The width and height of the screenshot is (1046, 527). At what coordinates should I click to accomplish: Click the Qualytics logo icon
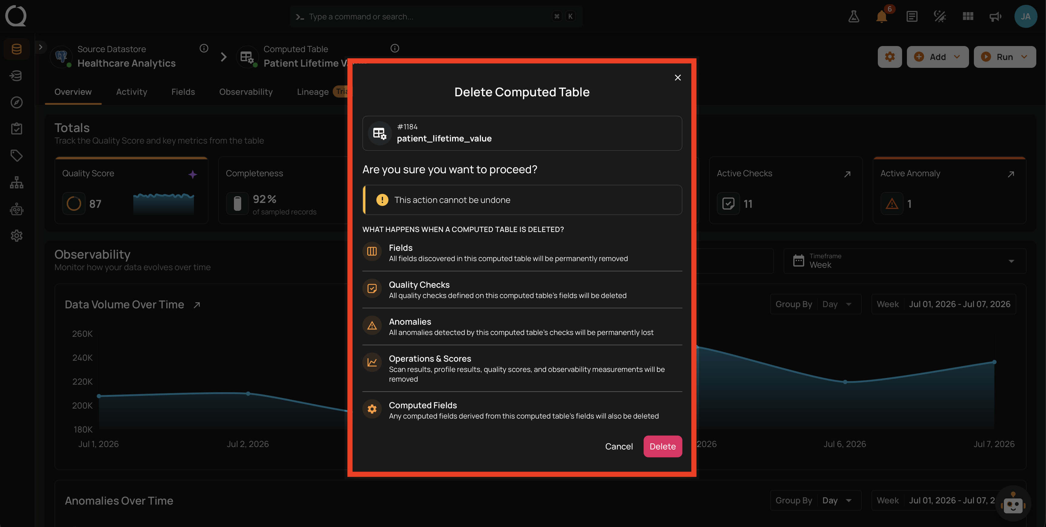tap(16, 16)
